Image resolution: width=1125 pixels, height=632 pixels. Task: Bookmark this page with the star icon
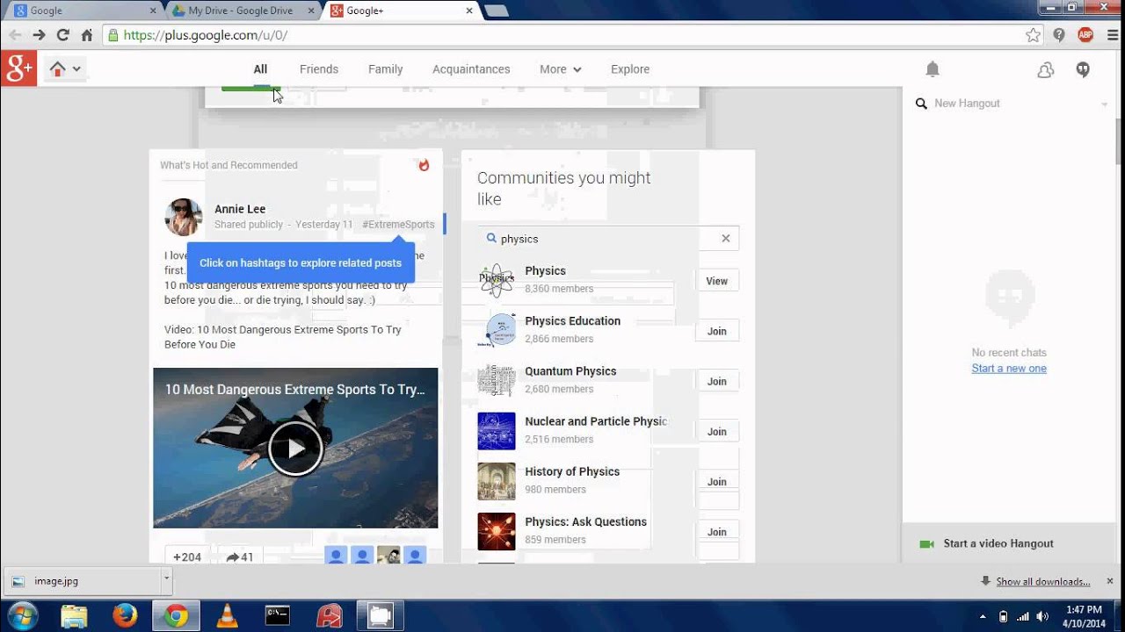pos(1033,35)
